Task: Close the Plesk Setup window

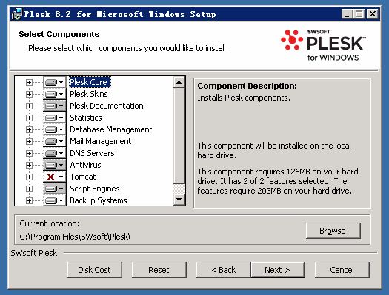Action: coord(373,14)
